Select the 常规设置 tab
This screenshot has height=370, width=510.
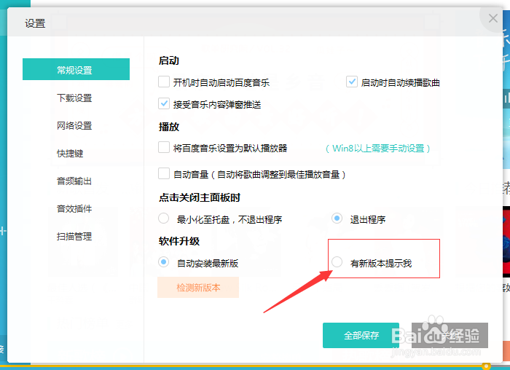76,69
